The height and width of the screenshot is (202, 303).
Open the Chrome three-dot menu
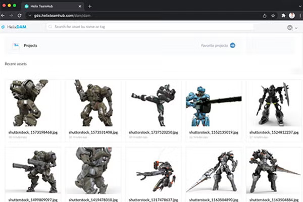(x=300, y=16)
